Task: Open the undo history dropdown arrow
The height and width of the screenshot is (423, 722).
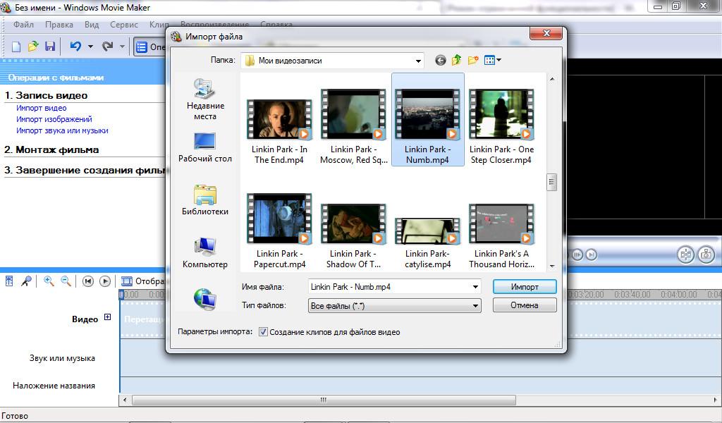Action: [90, 47]
